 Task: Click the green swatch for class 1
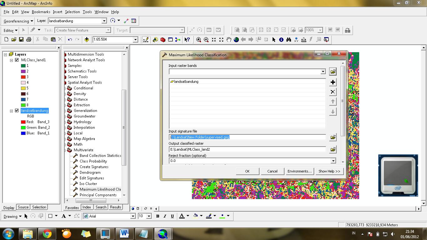point(23,66)
